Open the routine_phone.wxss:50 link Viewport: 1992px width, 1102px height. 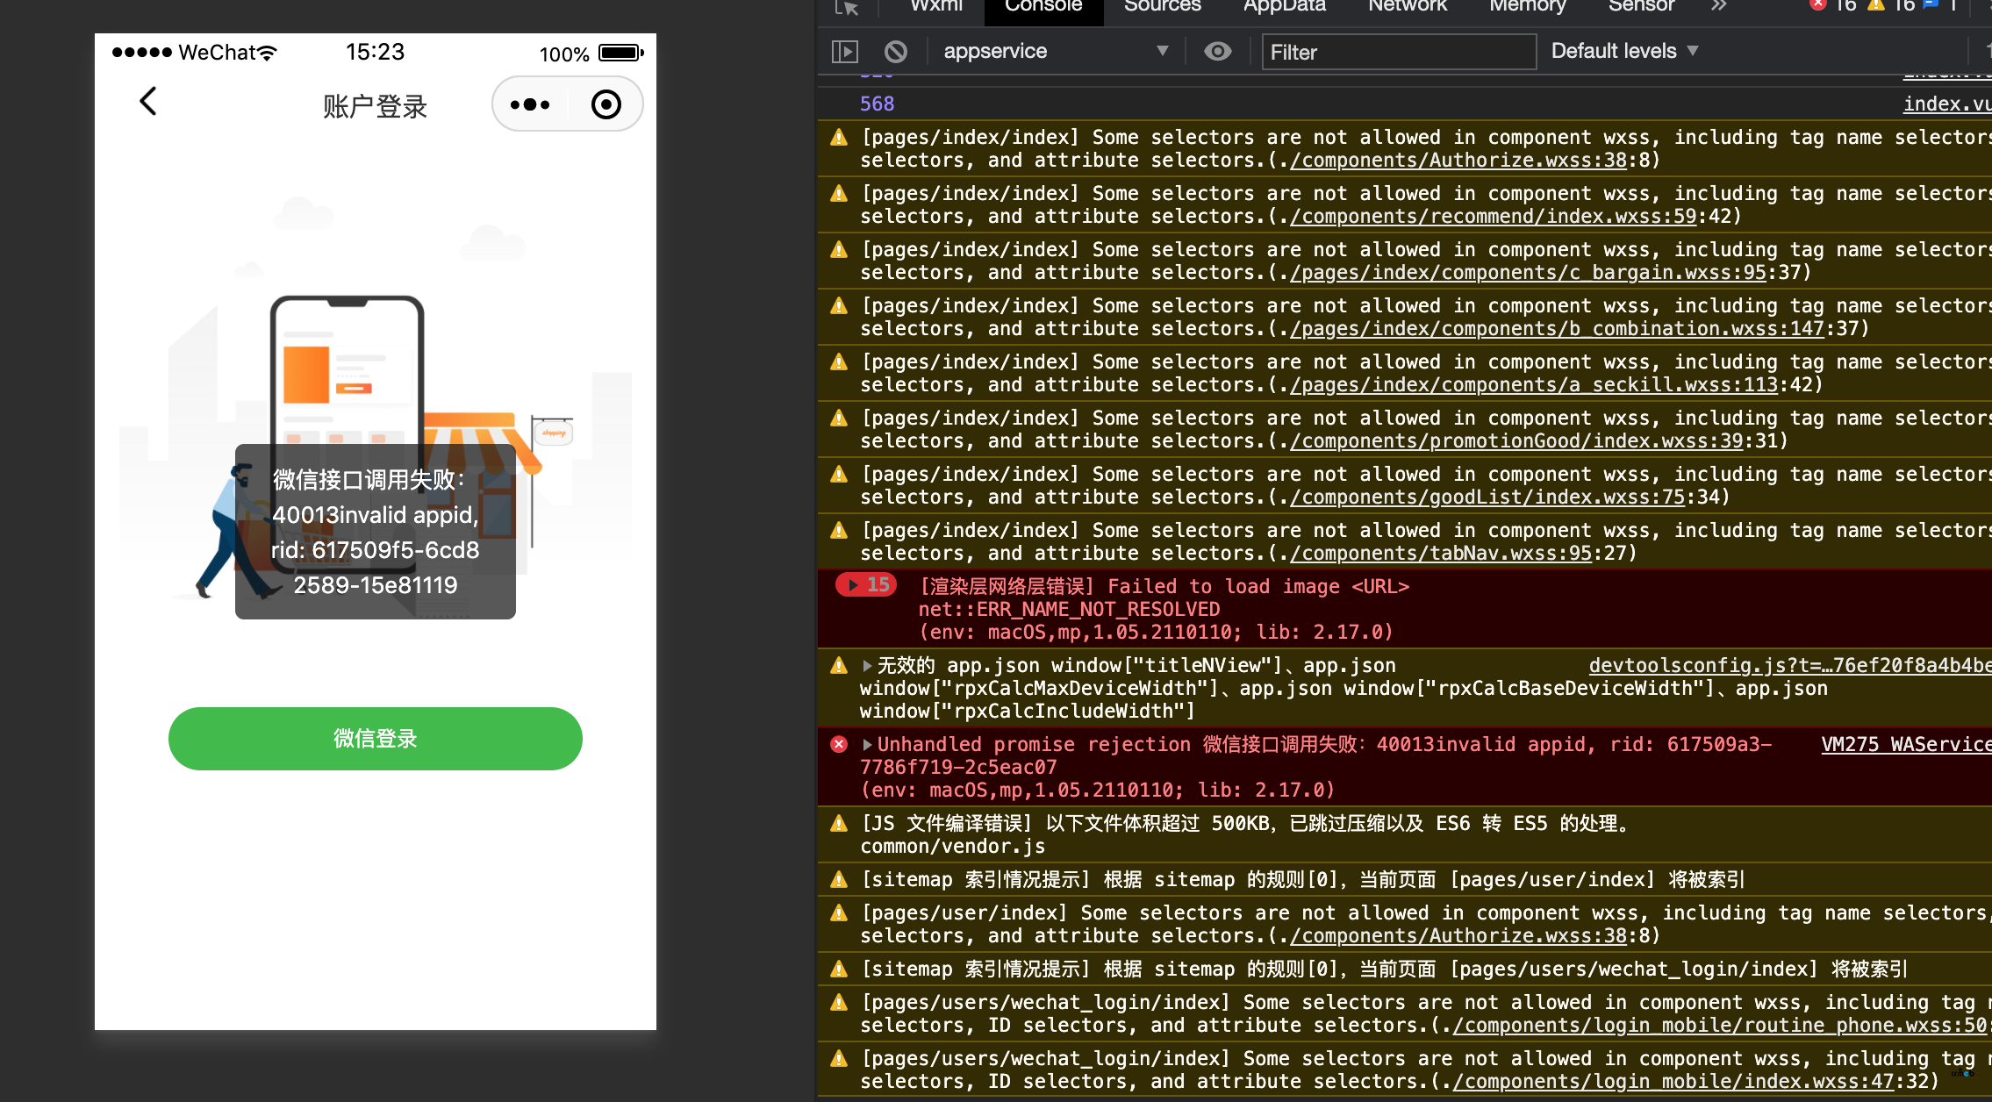point(1722,1026)
